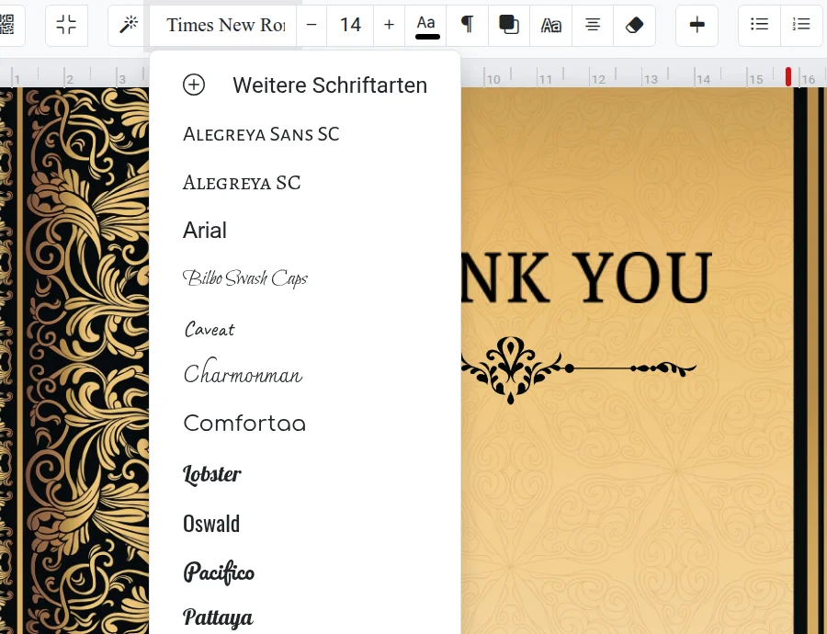The width and height of the screenshot is (827, 634).
Task: Click the collapse/minimize arrows icon
Action: pyautogui.click(x=66, y=25)
